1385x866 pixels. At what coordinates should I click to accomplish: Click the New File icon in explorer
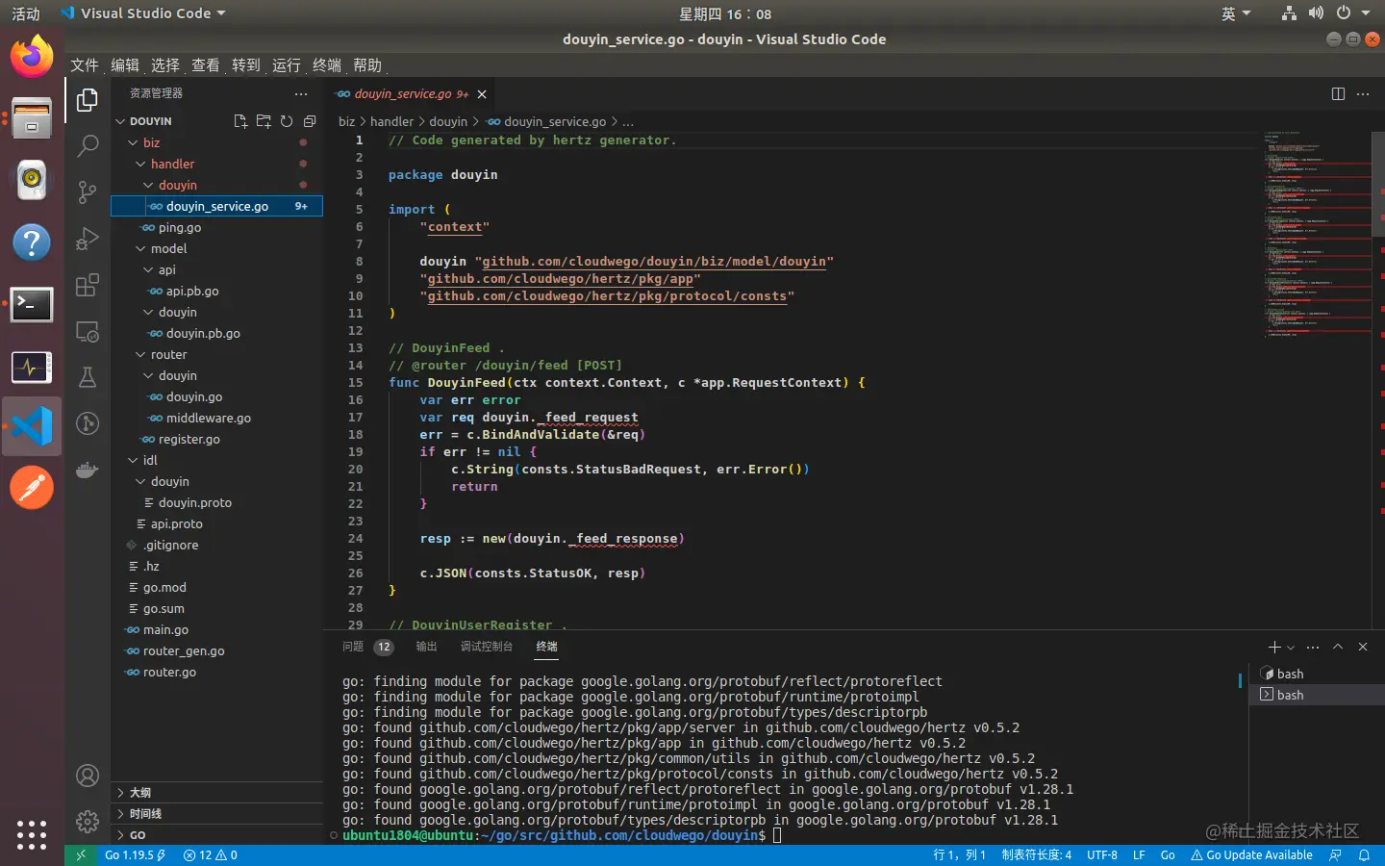pyautogui.click(x=240, y=121)
